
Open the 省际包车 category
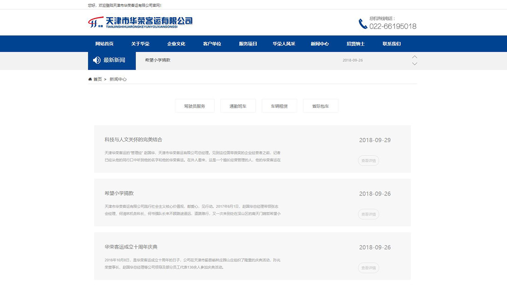[320, 106]
